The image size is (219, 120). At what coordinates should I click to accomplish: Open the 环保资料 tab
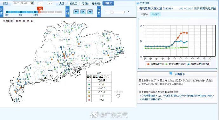(96, 3)
